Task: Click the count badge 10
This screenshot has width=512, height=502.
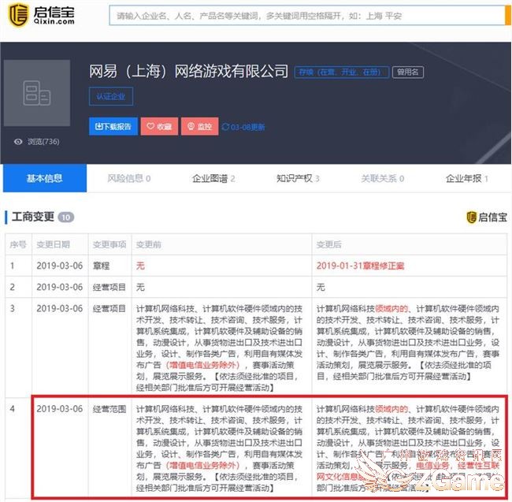Action: coord(66,218)
